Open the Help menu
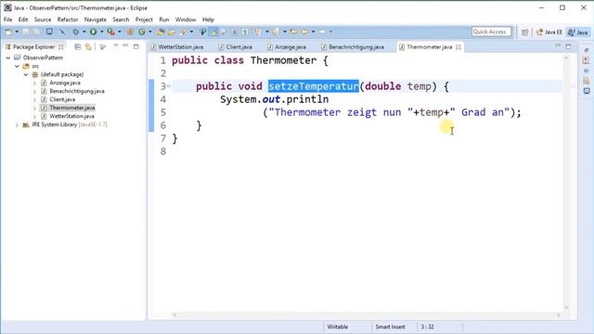594x334 pixels. pos(208,19)
